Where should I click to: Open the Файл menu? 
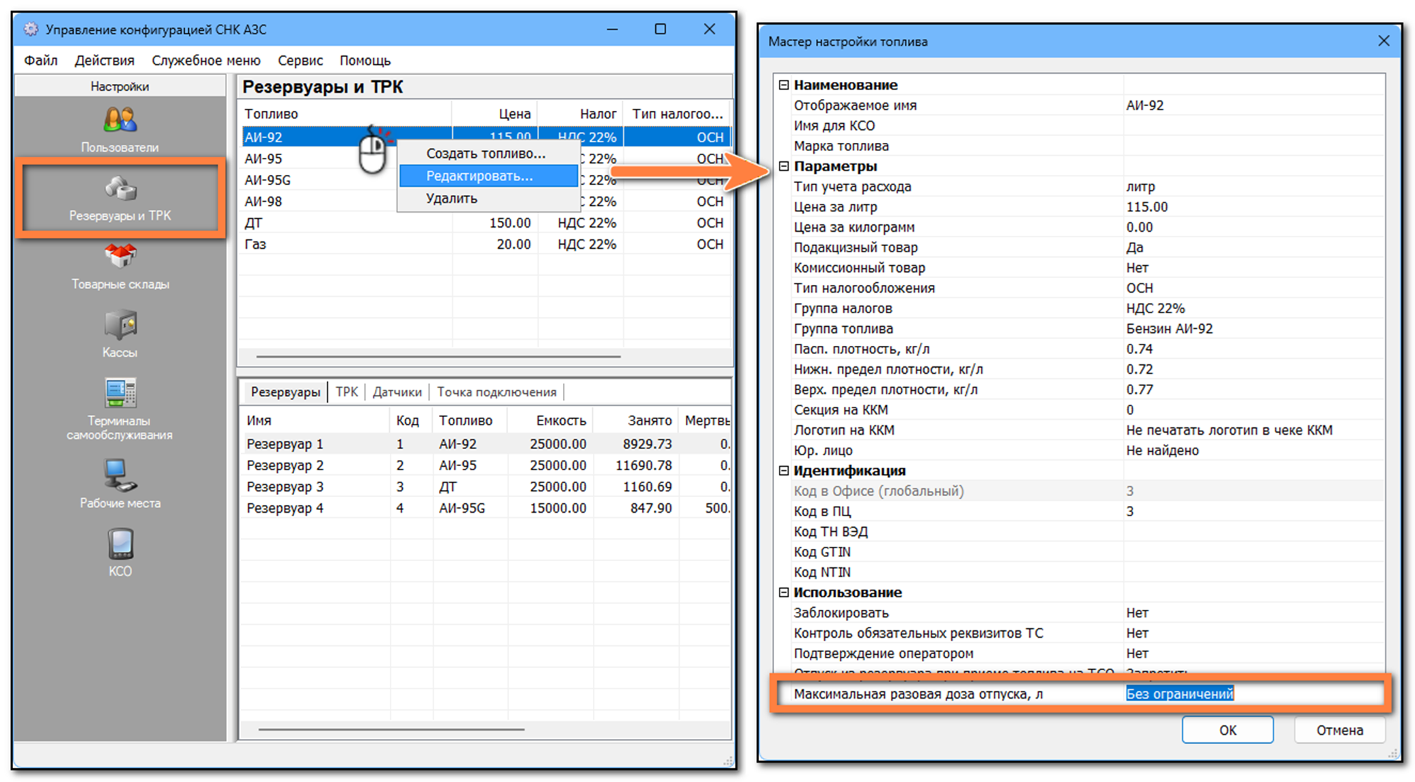41,60
